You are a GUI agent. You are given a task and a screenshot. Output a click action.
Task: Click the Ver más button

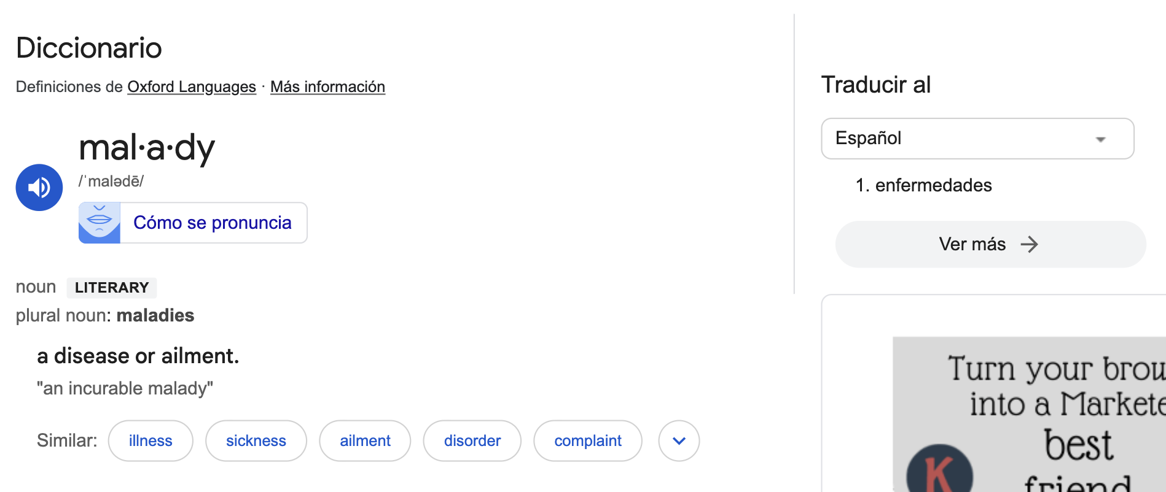(x=990, y=244)
